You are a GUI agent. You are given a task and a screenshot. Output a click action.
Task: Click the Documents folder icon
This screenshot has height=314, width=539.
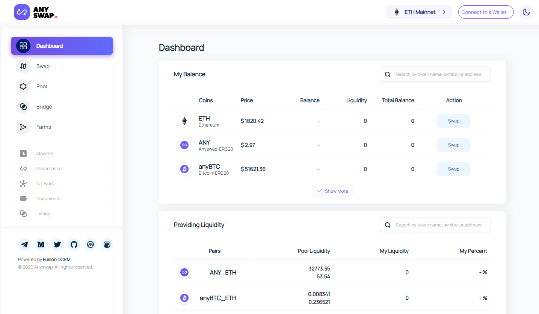pyautogui.click(x=23, y=199)
